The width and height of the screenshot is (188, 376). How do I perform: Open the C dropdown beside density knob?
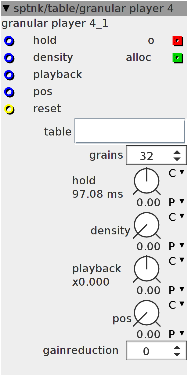(x=176, y=217)
